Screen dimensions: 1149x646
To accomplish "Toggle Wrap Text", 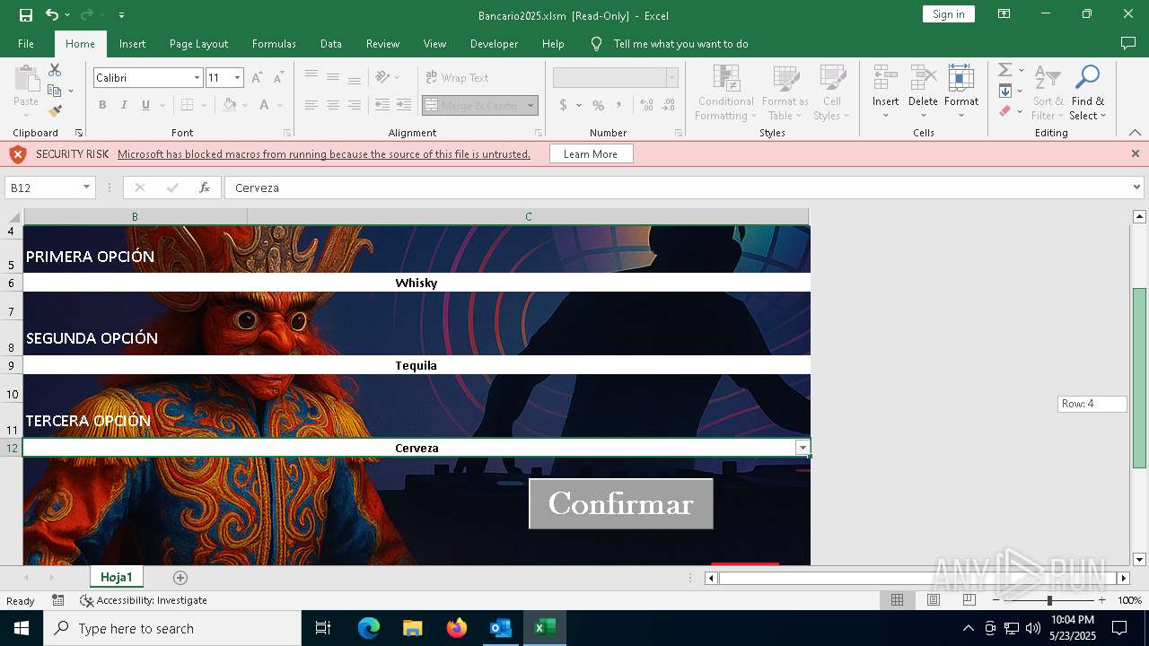I will [x=458, y=78].
